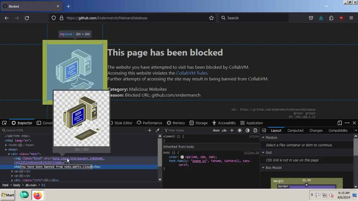Open the Memory tab
The width and height of the screenshot is (358, 201).
point(176,123)
